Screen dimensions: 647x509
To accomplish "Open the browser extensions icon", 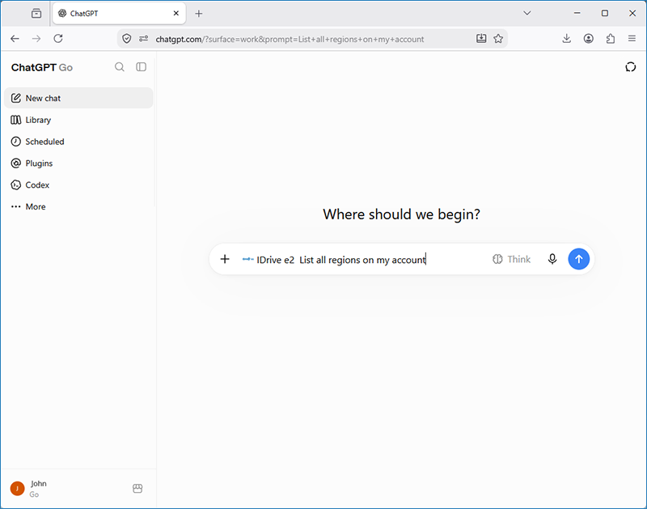I will tap(611, 38).
